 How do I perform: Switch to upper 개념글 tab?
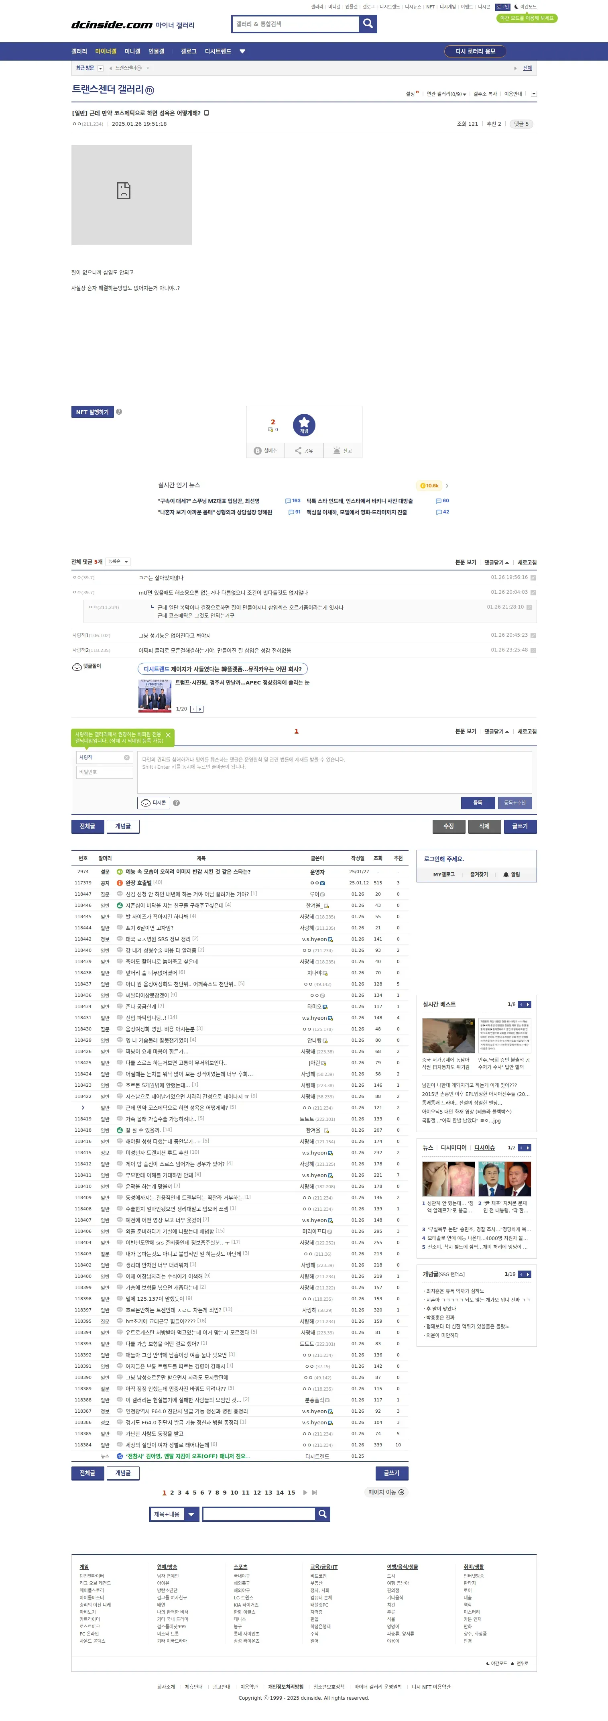pyautogui.click(x=123, y=827)
